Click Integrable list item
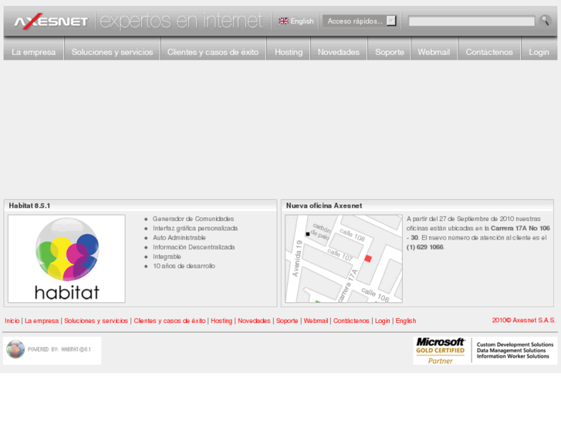The image size is (561, 421). (167, 256)
